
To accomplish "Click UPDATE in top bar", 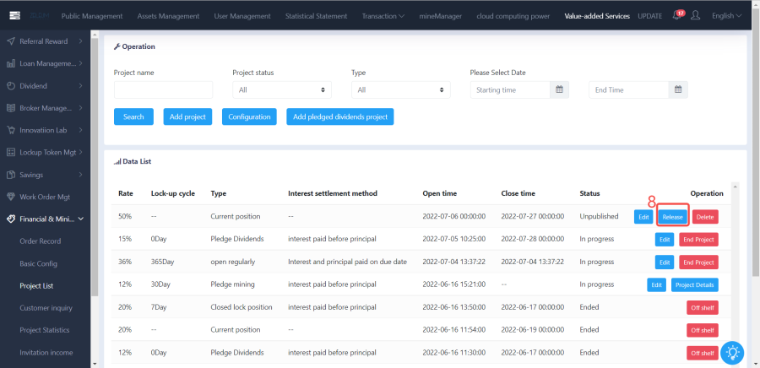I will (650, 16).
